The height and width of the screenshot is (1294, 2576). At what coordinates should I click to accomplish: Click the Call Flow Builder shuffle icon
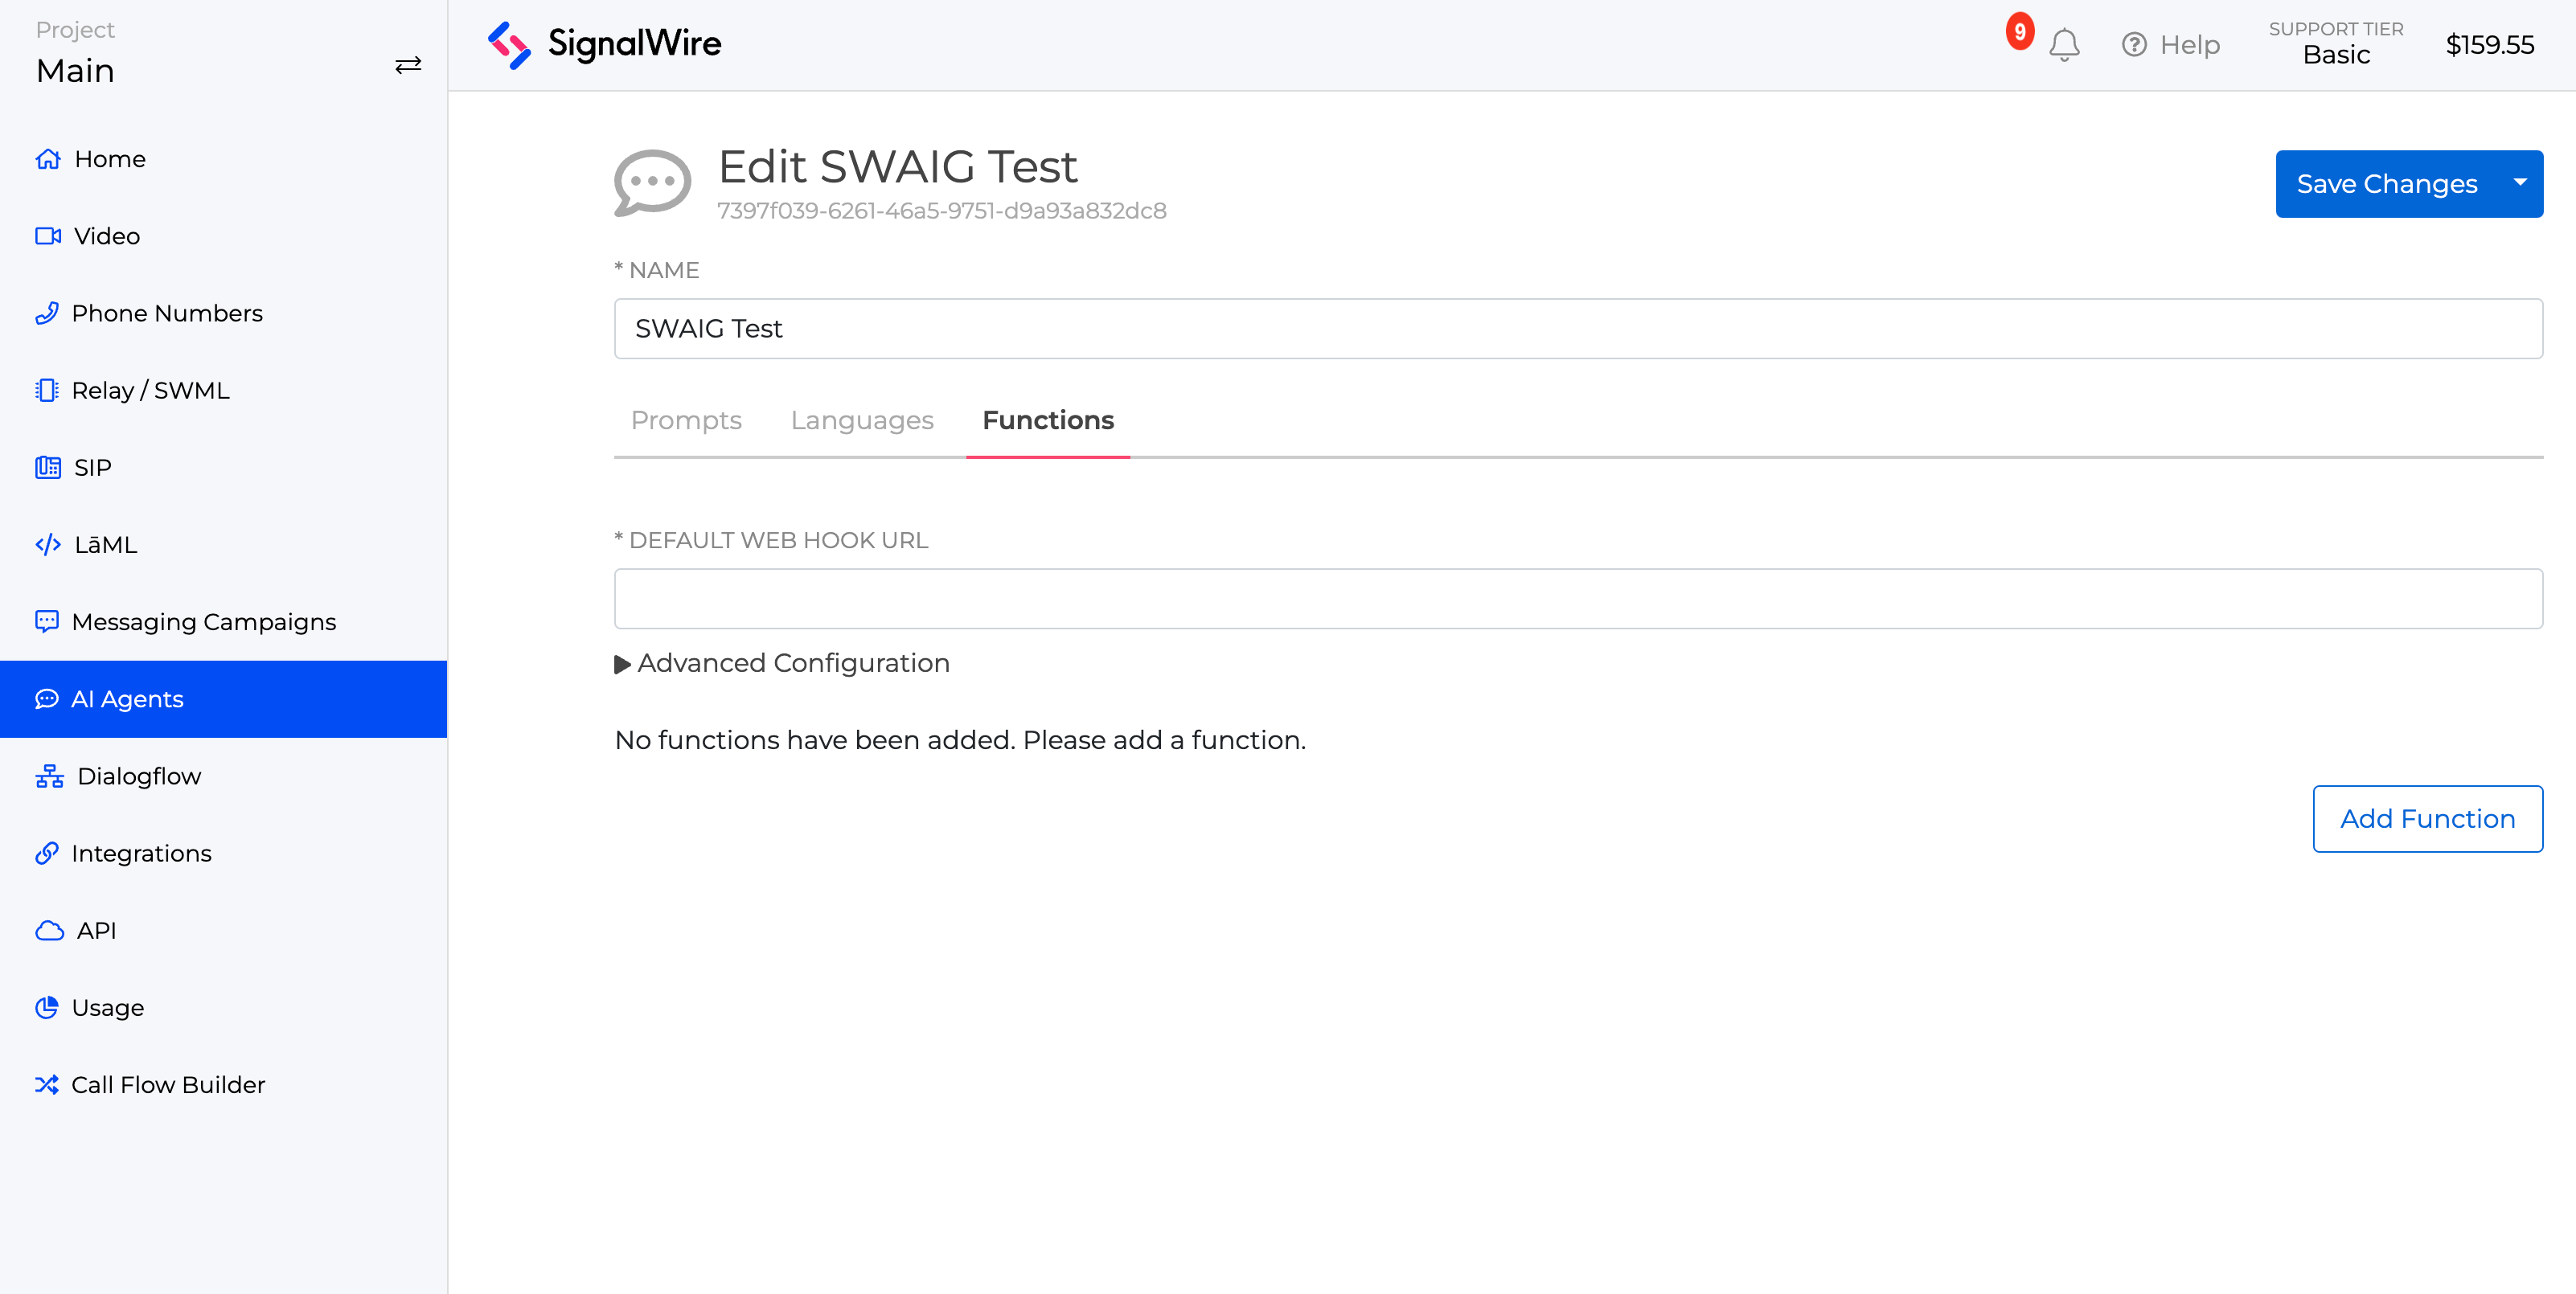point(47,1084)
